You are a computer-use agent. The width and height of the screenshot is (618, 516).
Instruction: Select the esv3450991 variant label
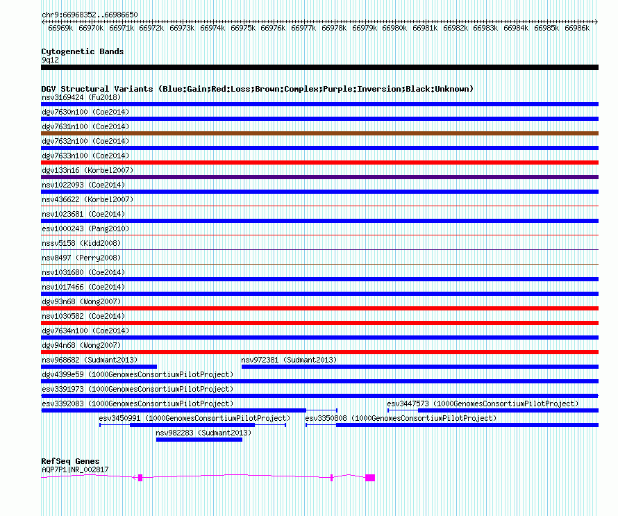[194, 418]
